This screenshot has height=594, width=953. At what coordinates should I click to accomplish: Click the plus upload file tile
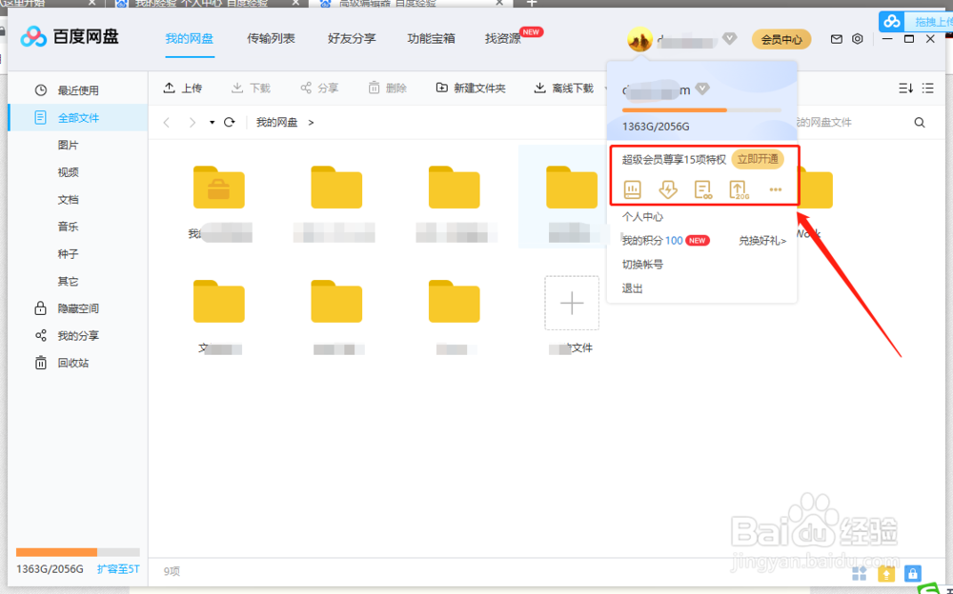pyautogui.click(x=571, y=303)
